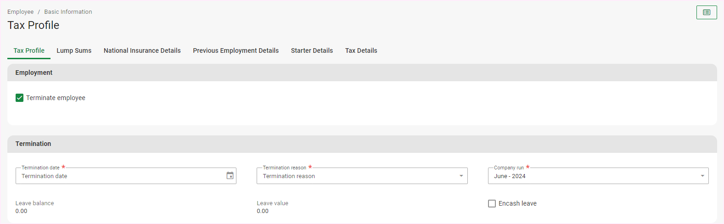Expand the Termination reason dropdown
Screen dimensions: 724x224
tap(461, 176)
